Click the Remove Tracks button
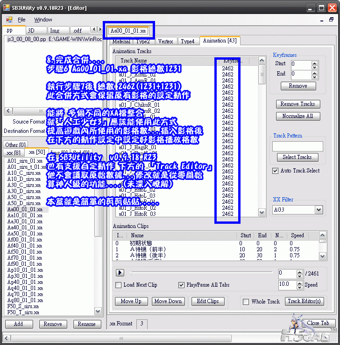This screenshot has height=345, width=340. (x=298, y=104)
